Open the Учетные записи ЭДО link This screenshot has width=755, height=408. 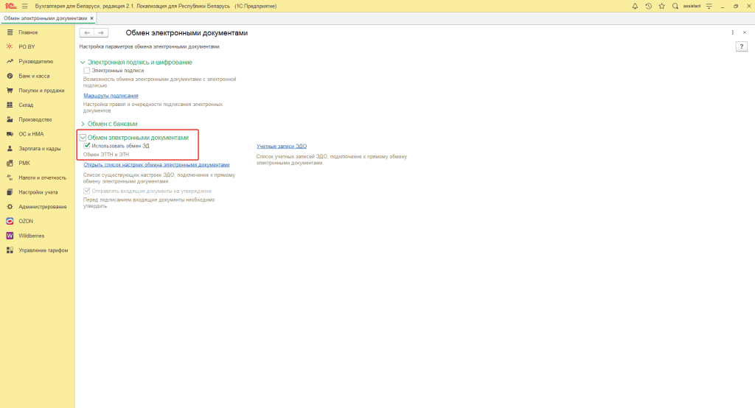[281, 147]
